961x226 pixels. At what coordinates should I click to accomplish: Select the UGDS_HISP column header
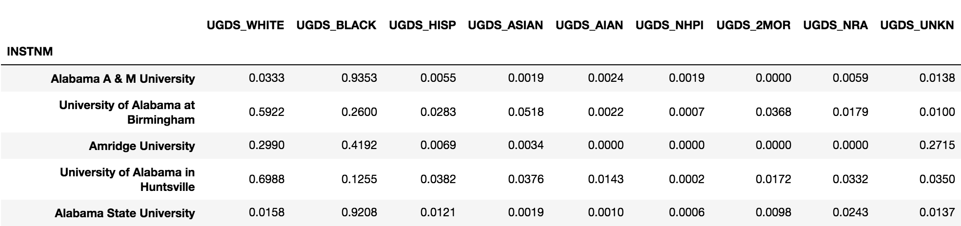422,25
